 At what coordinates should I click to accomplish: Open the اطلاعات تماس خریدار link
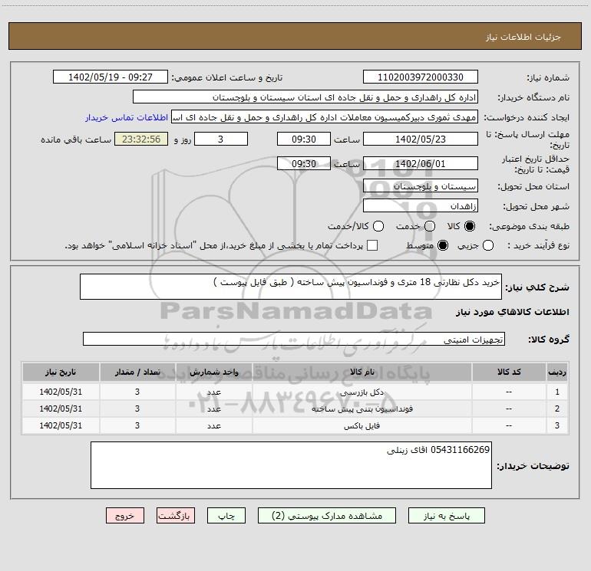tap(127, 117)
